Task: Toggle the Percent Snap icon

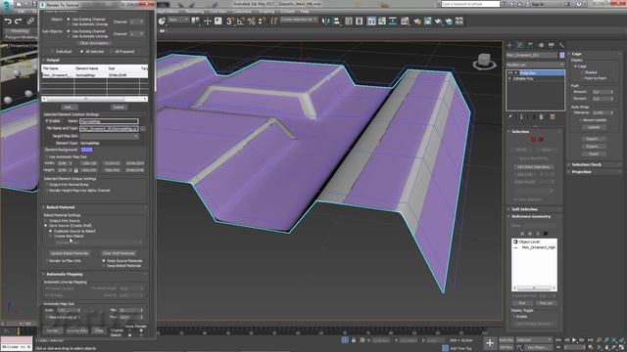Action: pos(251,22)
